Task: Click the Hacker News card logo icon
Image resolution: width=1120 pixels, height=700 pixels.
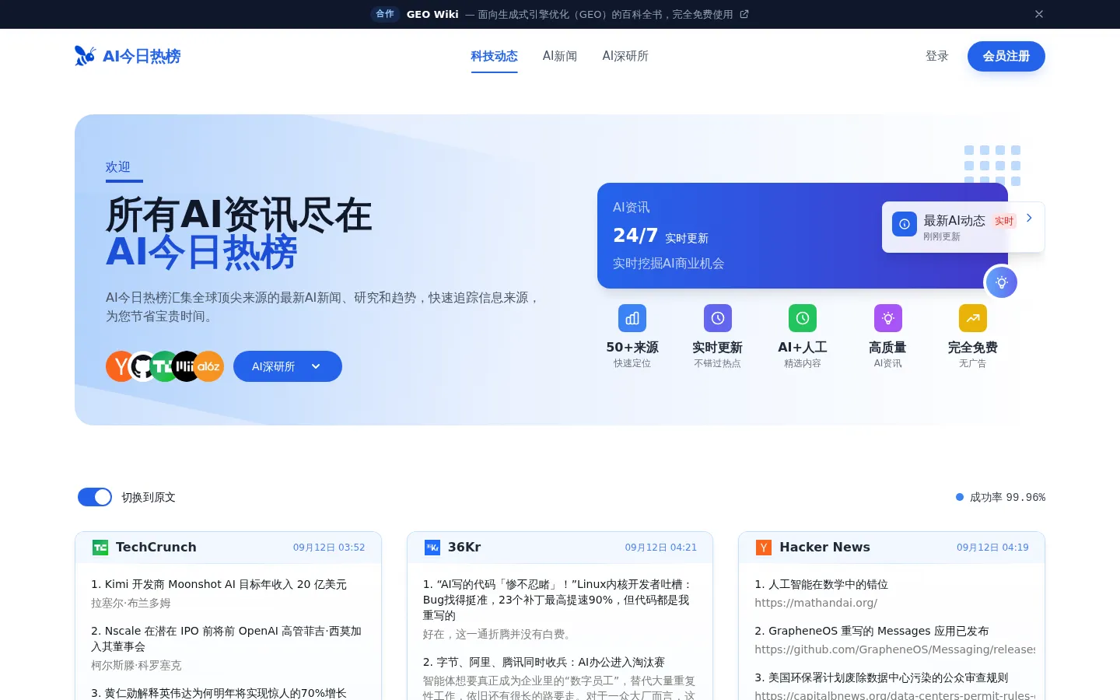Action: click(764, 548)
